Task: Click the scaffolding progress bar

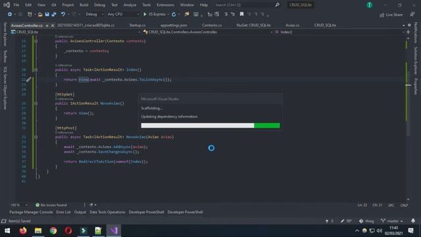Action: pos(210,126)
